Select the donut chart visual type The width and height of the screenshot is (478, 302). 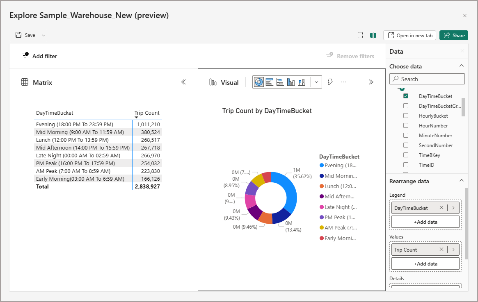(x=258, y=82)
